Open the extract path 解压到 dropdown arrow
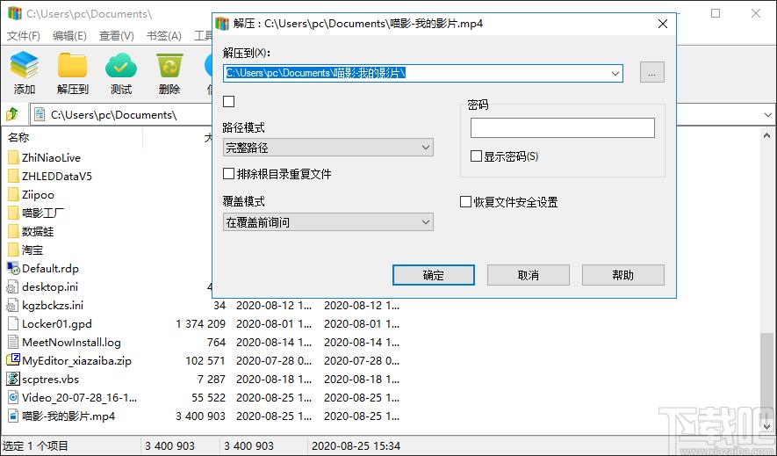 pos(615,73)
